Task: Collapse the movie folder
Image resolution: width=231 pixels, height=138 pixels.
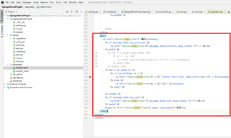Action: 8,35
